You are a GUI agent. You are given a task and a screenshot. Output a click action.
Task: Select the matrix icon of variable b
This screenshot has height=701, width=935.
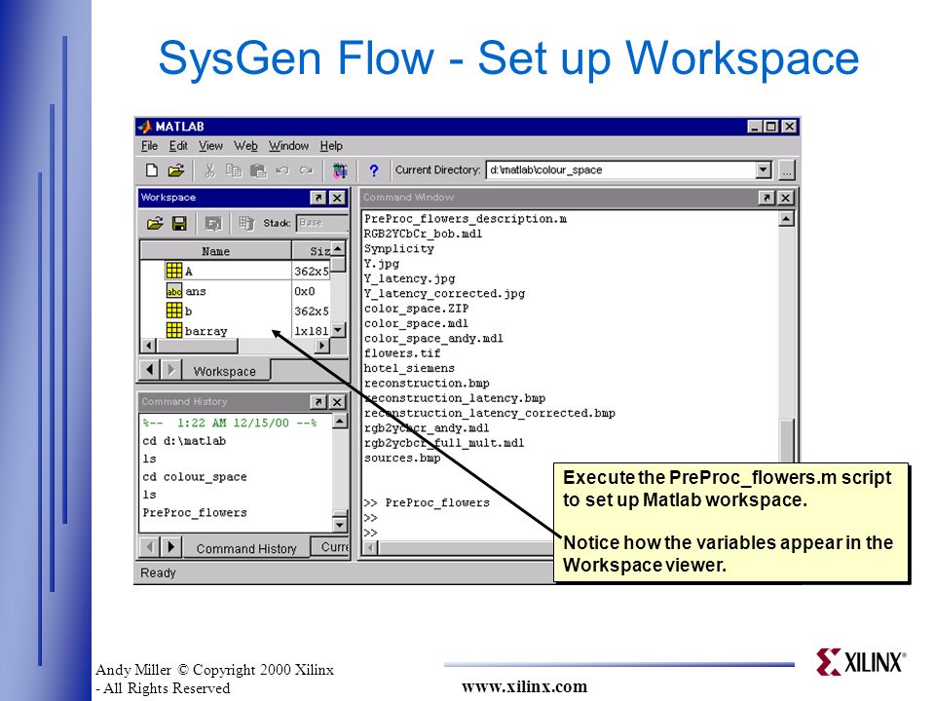tap(174, 311)
